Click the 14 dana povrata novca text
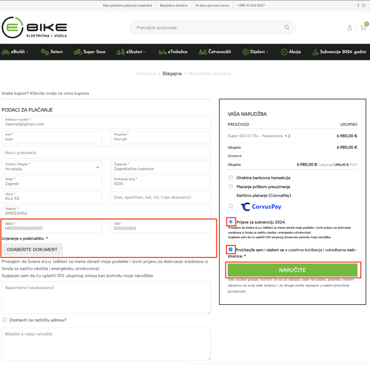This screenshot has width=370, height=365. pos(212,5)
